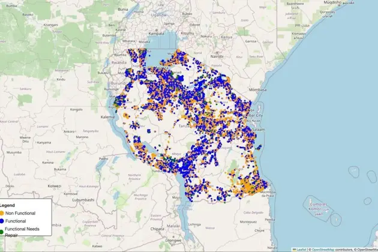The height and width of the screenshot is (252, 378).
Task: Click the green Functional Needs Repair dot
Action: click(x=1, y=232)
